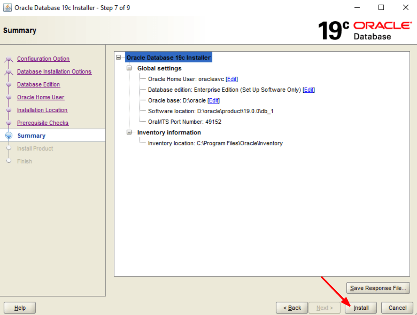Click the Inventory location row text

click(215, 143)
